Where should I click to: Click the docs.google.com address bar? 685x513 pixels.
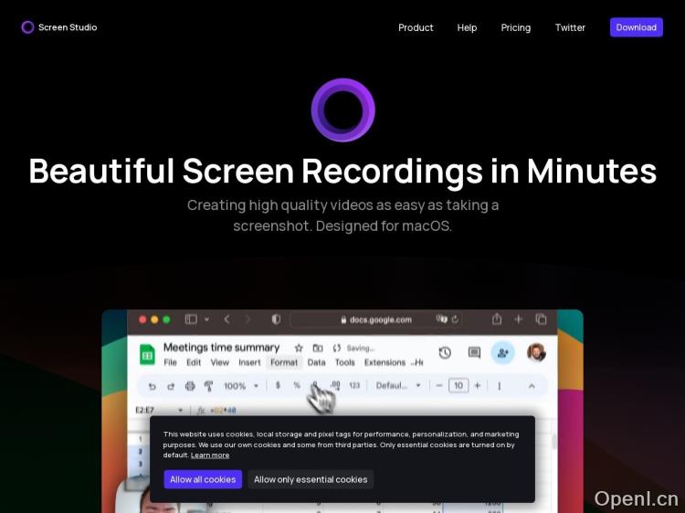(375, 319)
